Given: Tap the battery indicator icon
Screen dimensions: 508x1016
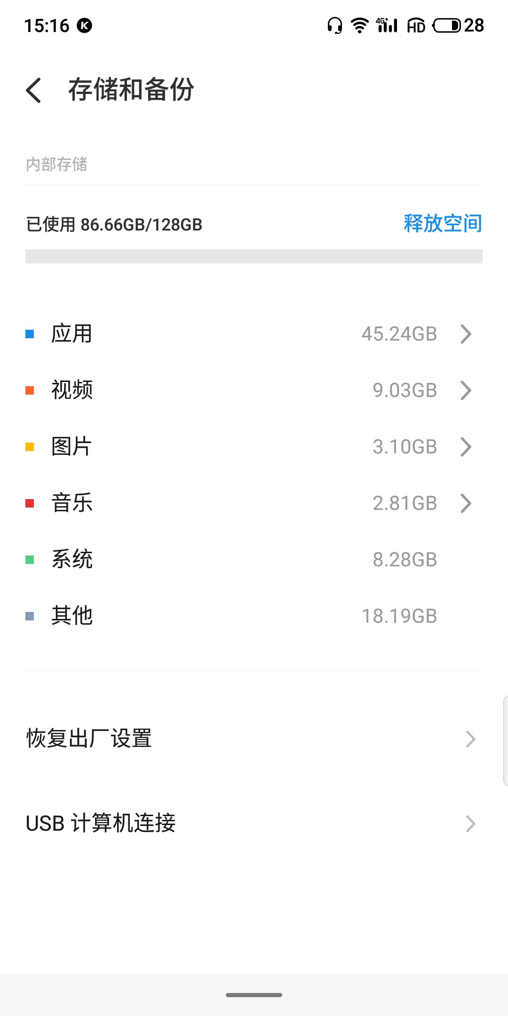Looking at the screenshot, I should click(447, 25).
